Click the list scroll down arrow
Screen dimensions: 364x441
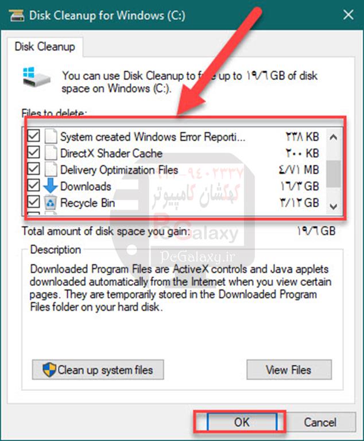(x=334, y=207)
